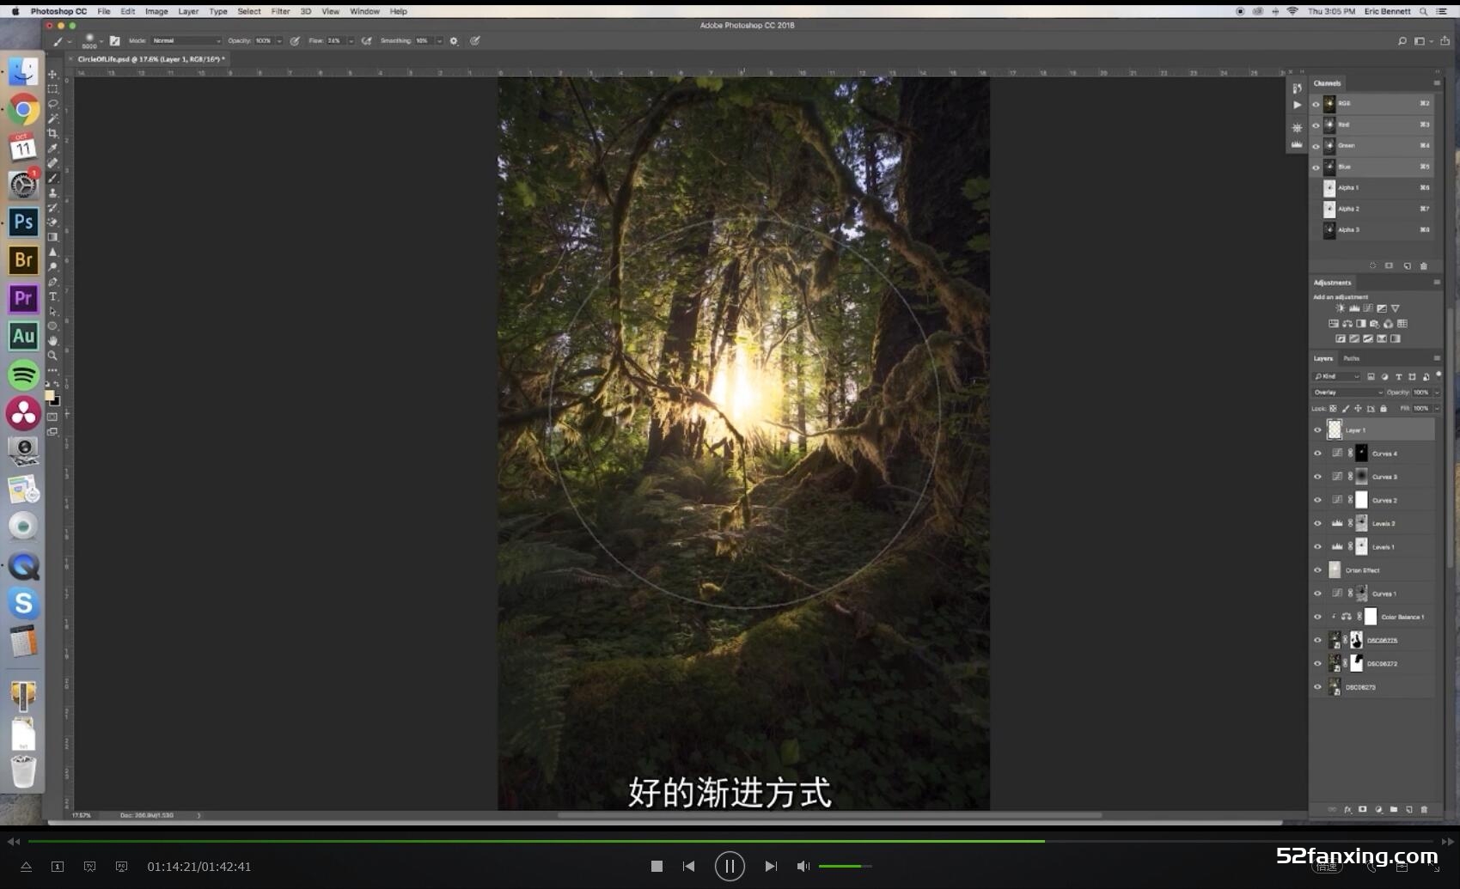This screenshot has height=889, width=1460.
Task: Open smoothing options gear icon
Action: pyautogui.click(x=454, y=40)
